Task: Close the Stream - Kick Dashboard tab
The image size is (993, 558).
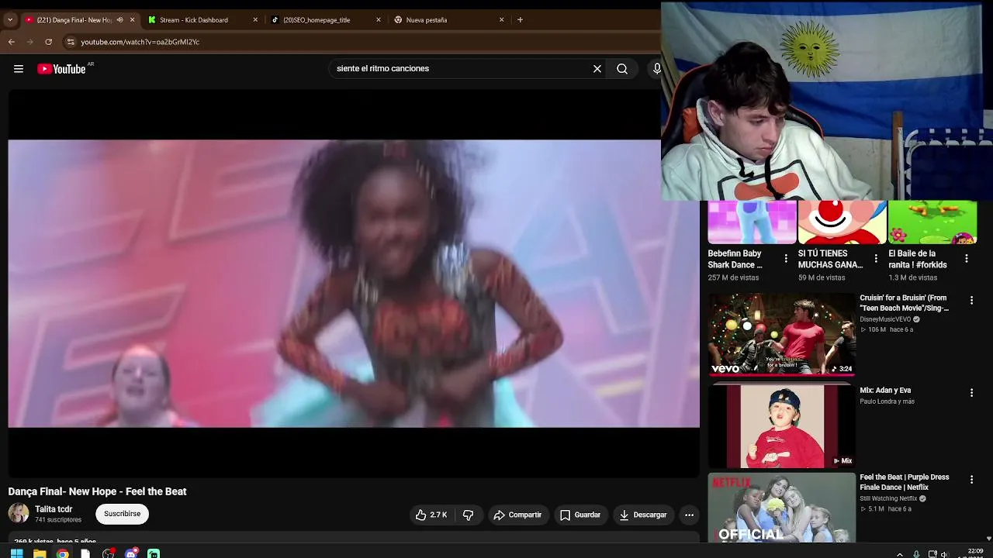Action: [255, 20]
